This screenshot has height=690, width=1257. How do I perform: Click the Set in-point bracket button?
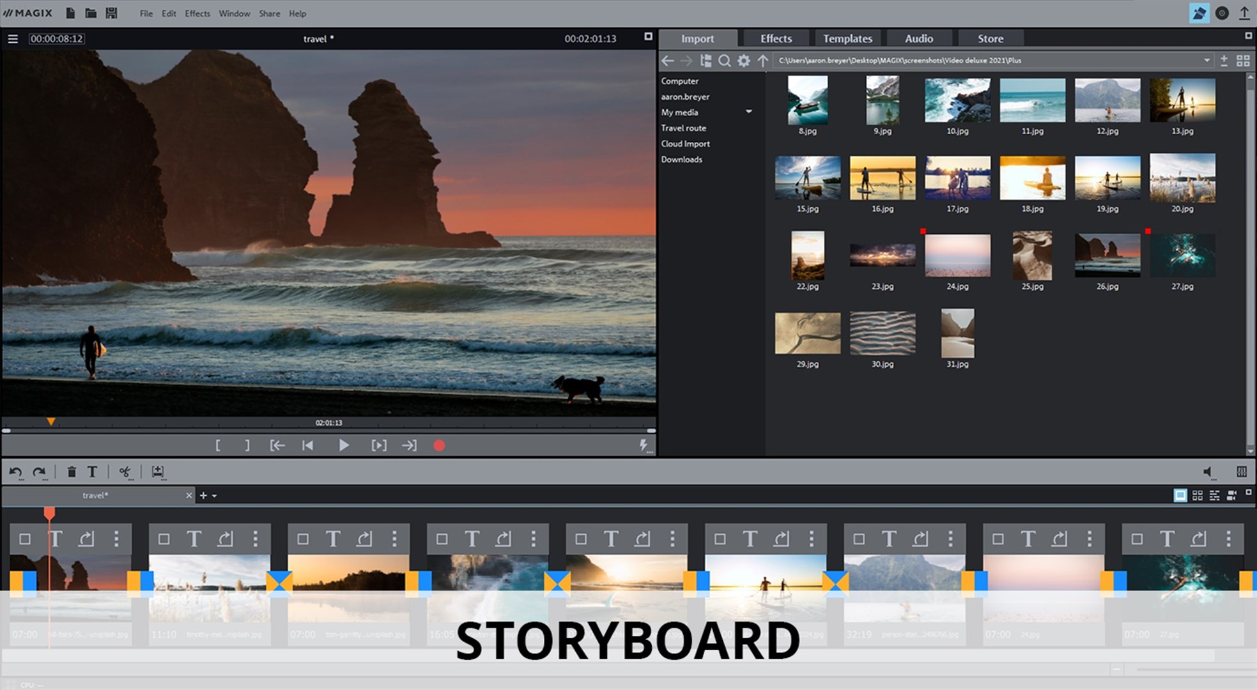pos(218,445)
